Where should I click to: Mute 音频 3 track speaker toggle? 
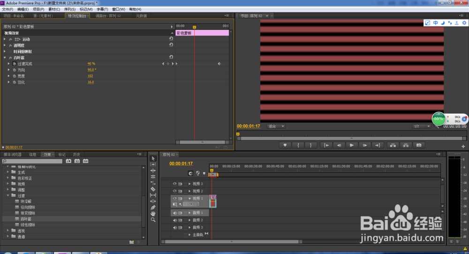tap(174, 227)
